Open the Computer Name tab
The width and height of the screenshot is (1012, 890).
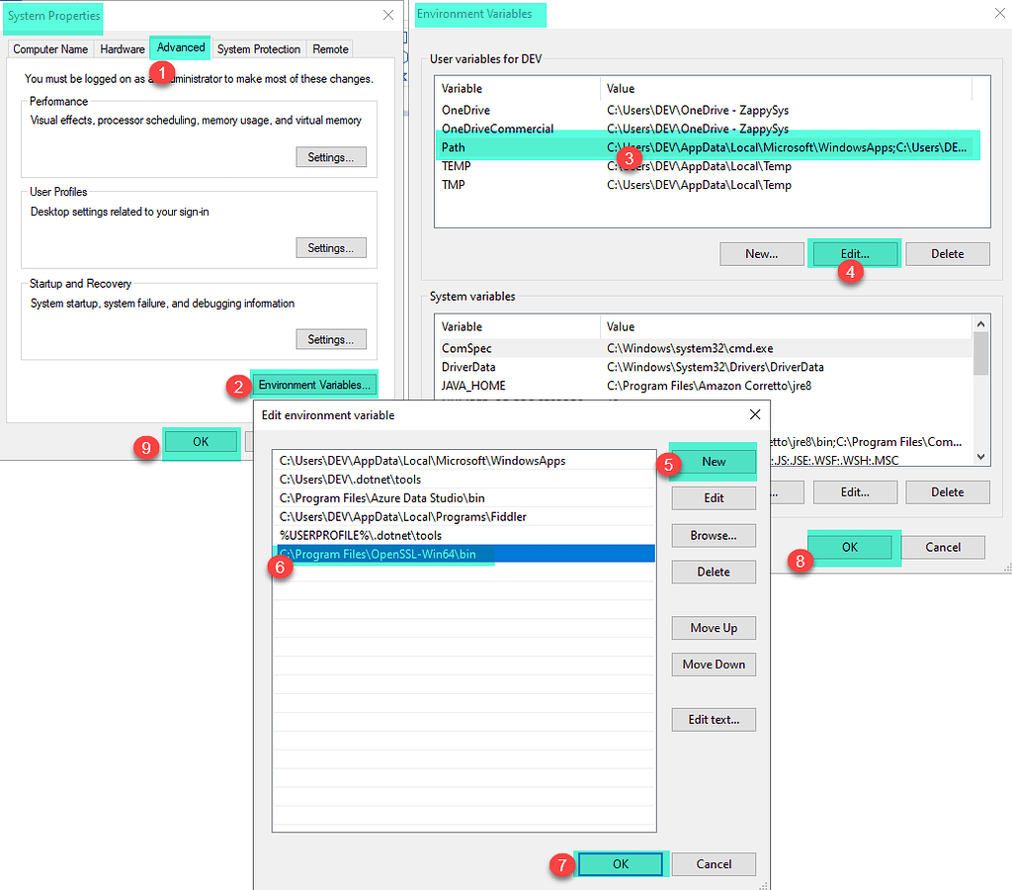pos(50,47)
